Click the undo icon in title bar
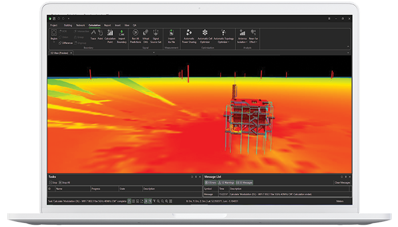Screen dimensions: 398x227 click(59, 19)
